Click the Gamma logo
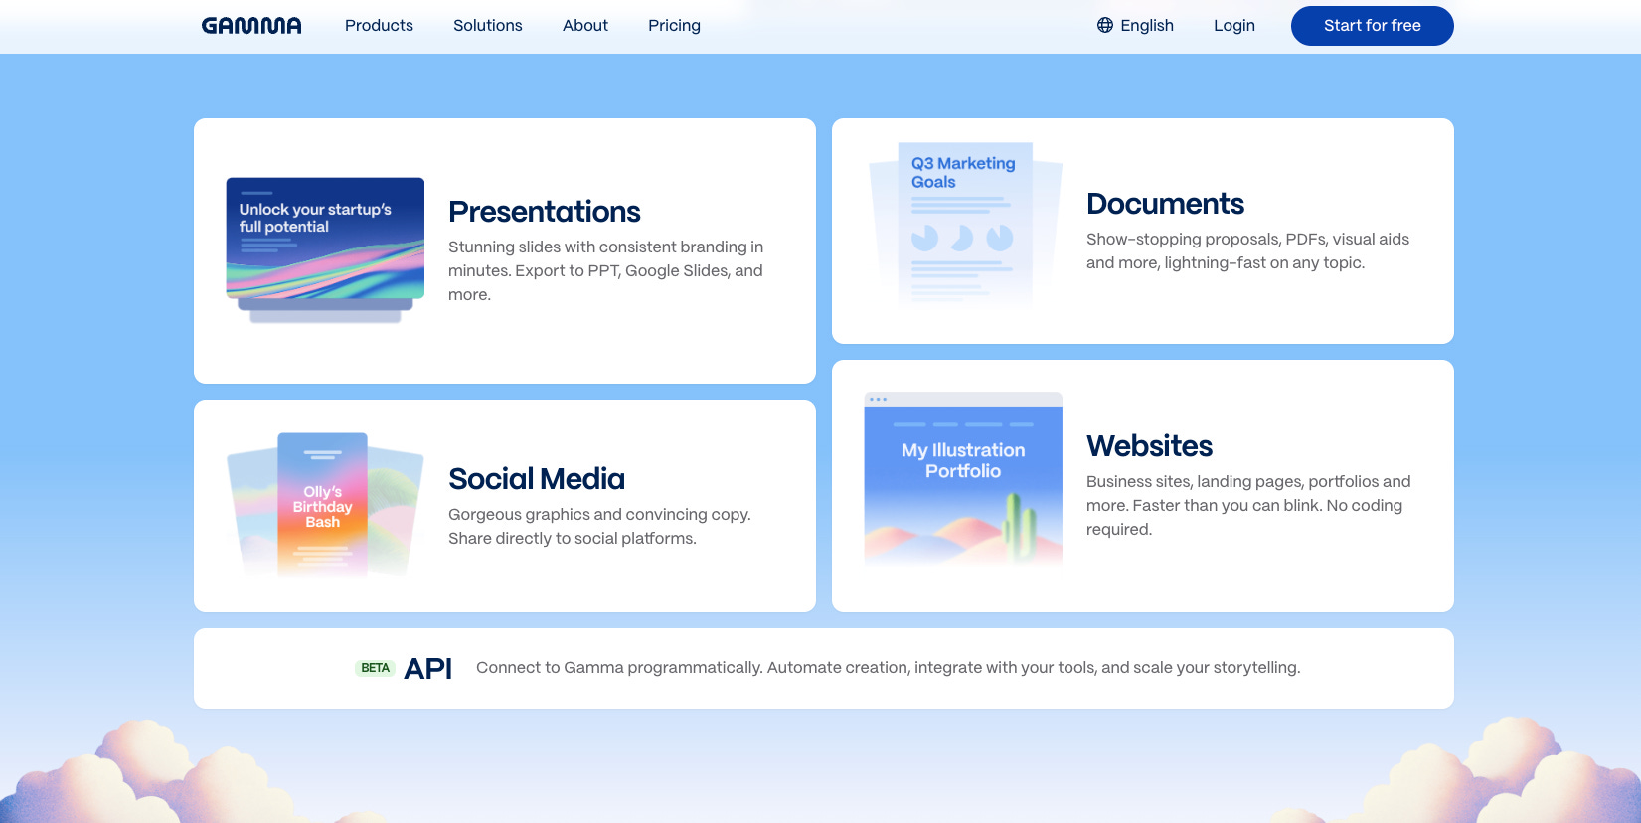 click(251, 26)
